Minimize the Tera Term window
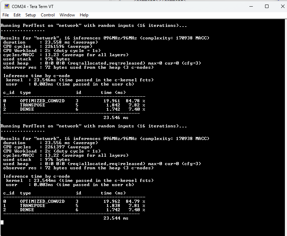 coord(251,6)
